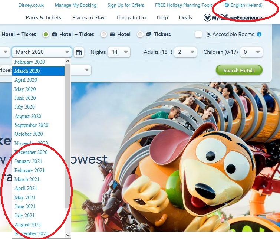The image size is (280, 239).
Task: Open the calendar date picker icon
Action: coord(79,52)
